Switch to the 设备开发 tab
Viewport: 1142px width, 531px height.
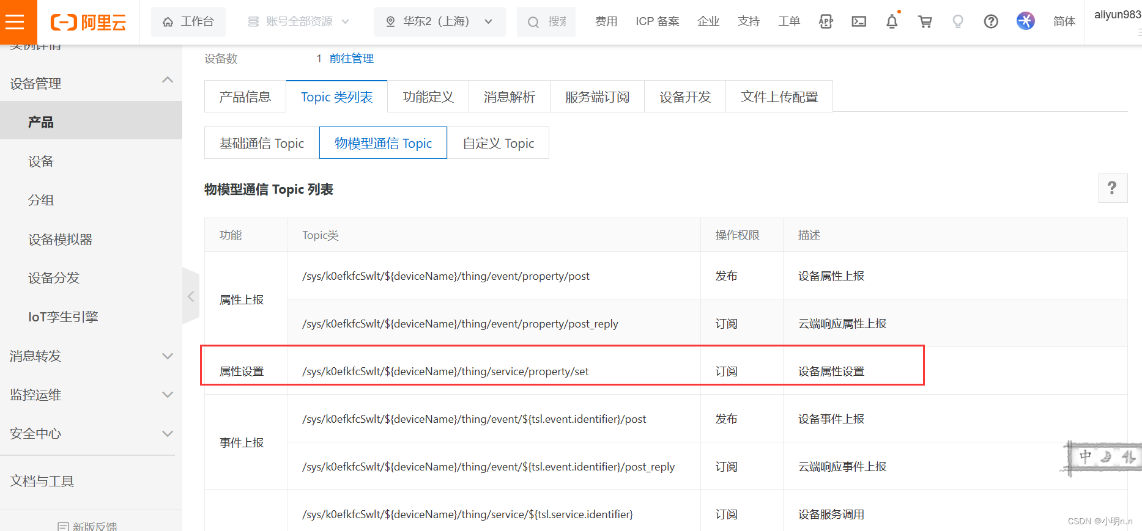[685, 97]
